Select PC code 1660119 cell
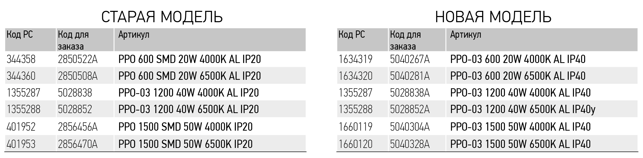 coord(355,127)
